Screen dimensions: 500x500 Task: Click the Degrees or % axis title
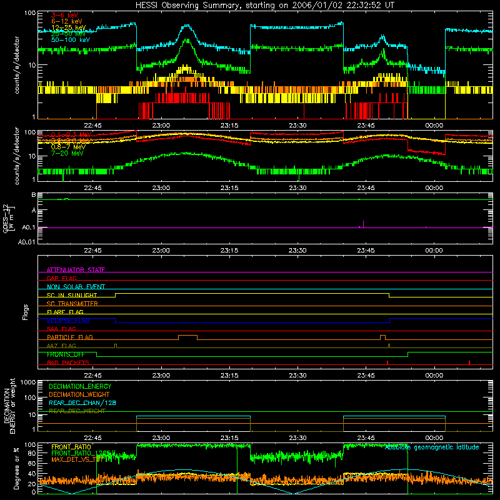[x=16, y=468]
